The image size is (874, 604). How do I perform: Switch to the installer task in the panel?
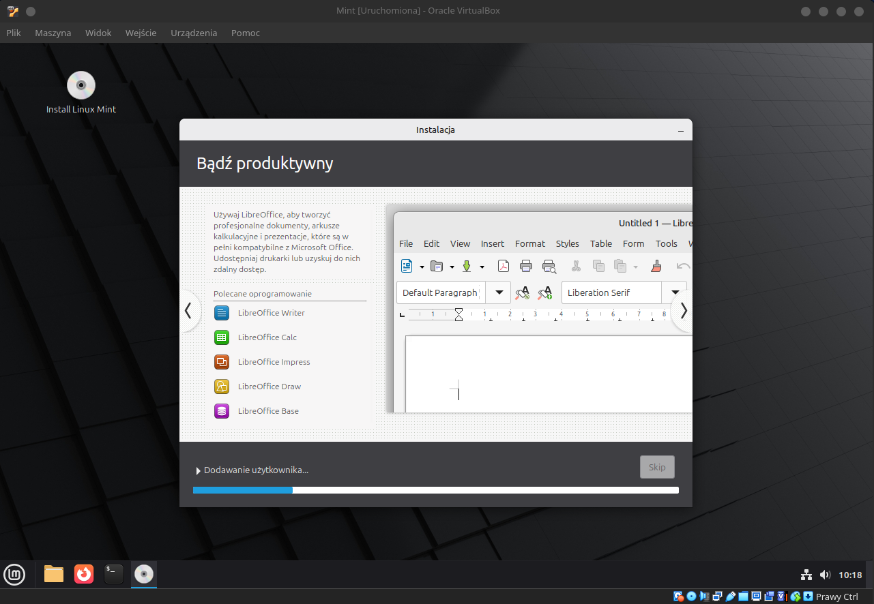[x=144, y=574]
